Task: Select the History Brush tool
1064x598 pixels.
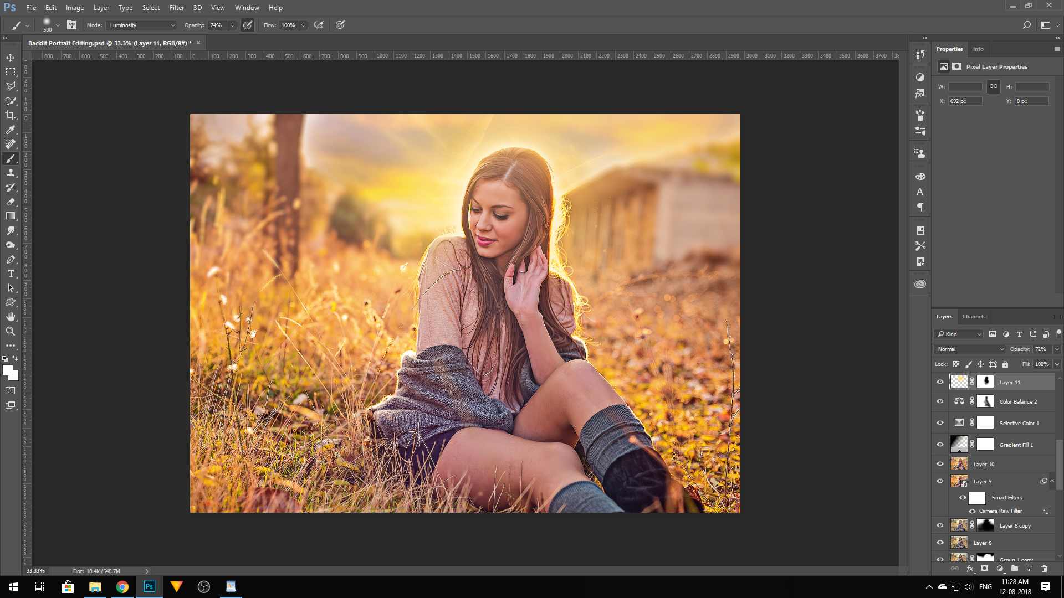Action: click(x=11, y=187)
